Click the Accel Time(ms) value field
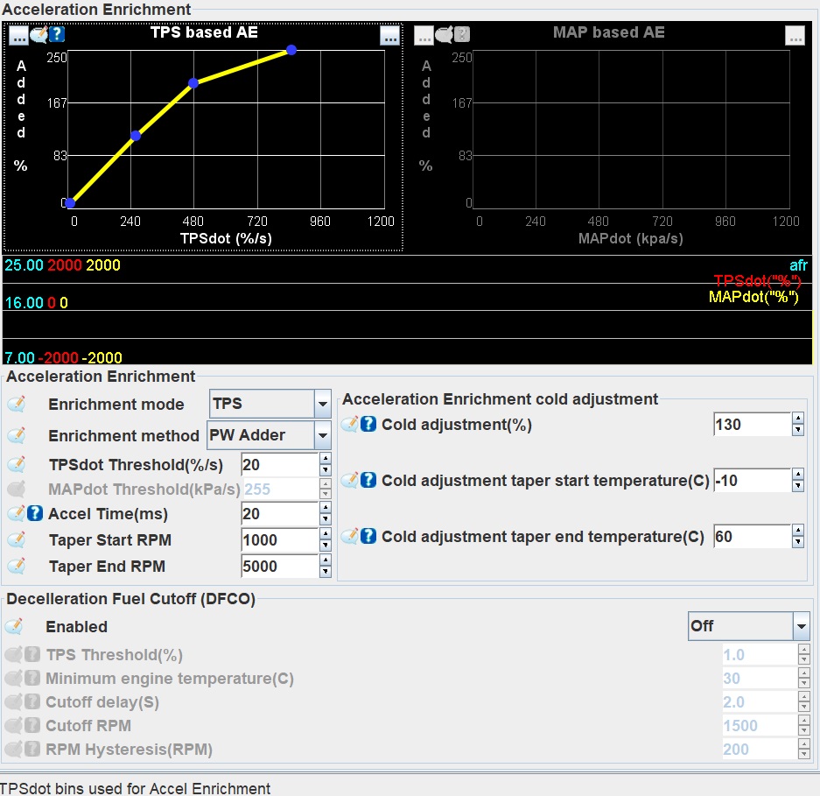 [280, 514]
